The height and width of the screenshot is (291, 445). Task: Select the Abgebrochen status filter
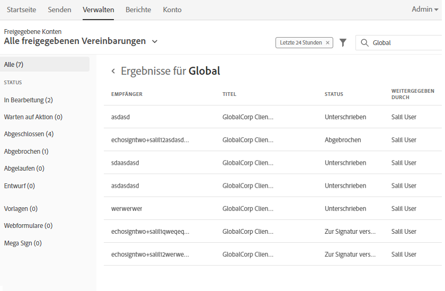[x=26, y=151]
